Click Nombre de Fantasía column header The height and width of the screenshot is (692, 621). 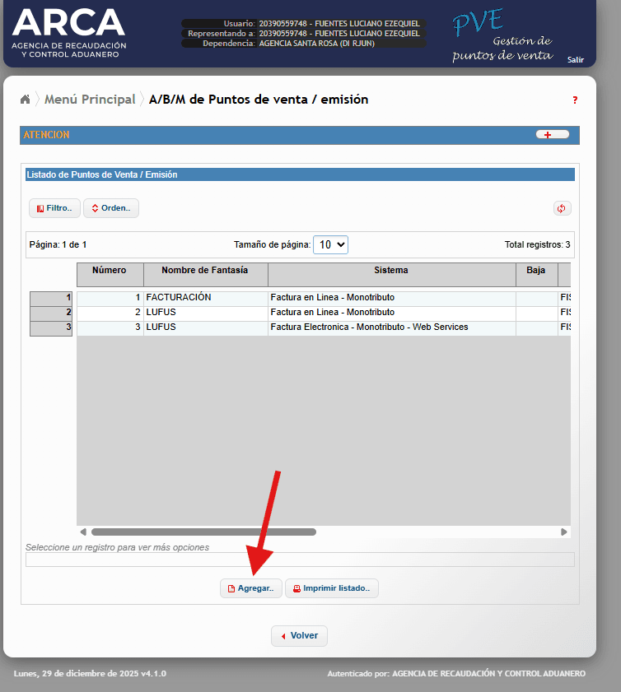(x=204, y=271)
